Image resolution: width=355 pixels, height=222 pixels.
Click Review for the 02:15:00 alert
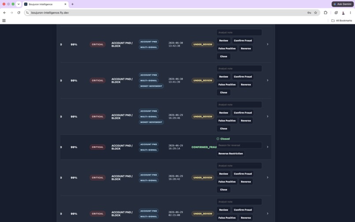(223, 210)
